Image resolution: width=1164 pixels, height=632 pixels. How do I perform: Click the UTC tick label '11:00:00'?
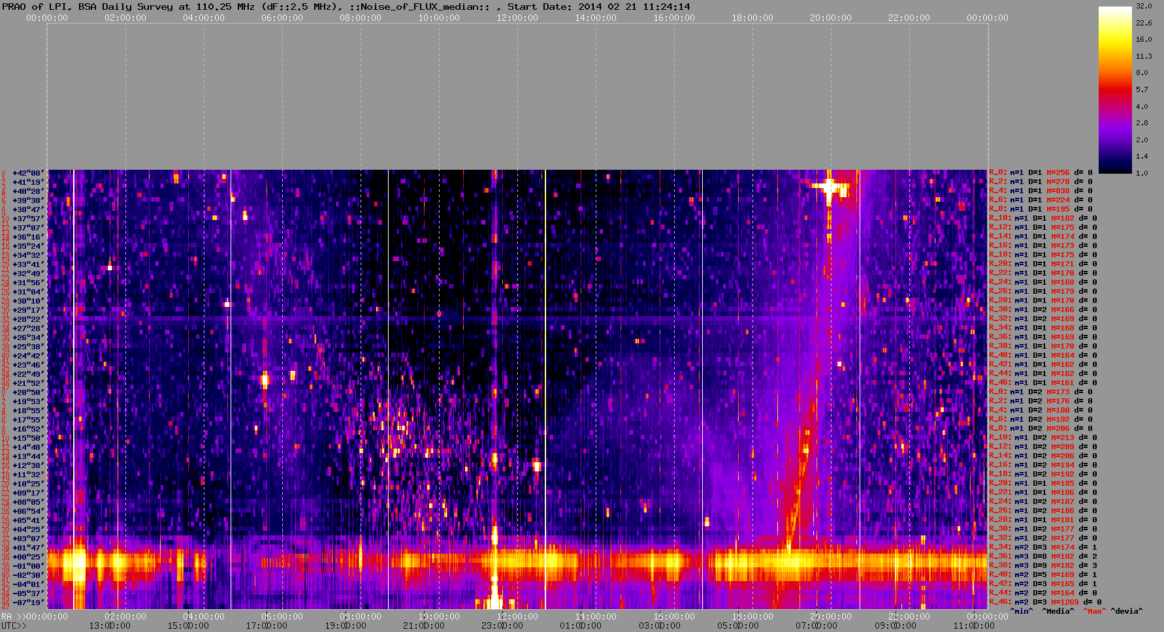[x=973, y=625]
